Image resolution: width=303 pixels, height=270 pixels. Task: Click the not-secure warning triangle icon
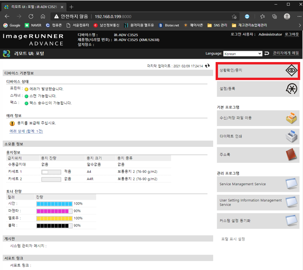click(x=56, y=17)
